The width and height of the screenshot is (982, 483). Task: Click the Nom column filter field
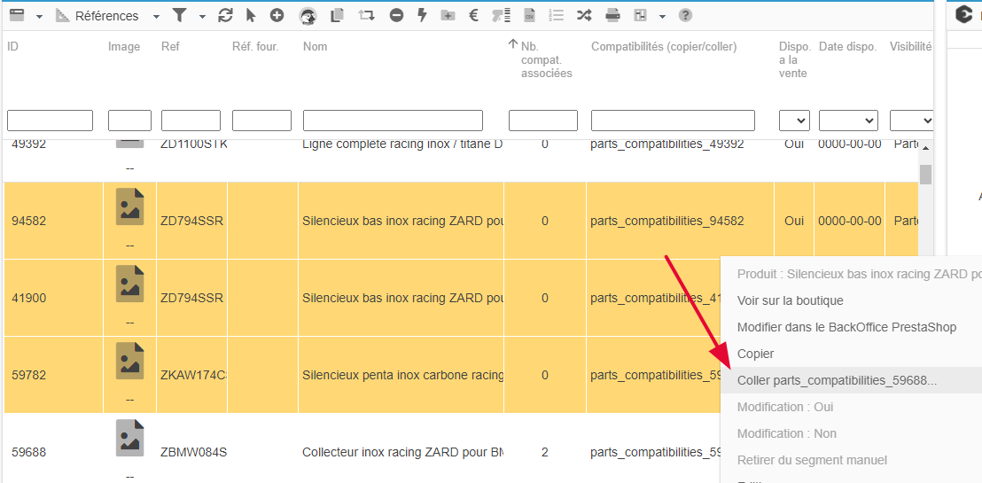[393, 121]
